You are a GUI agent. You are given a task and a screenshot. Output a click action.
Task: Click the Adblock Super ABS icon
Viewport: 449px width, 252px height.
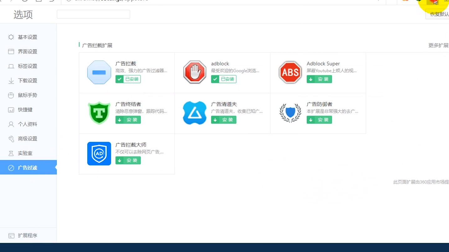click(x=290, y=73)
